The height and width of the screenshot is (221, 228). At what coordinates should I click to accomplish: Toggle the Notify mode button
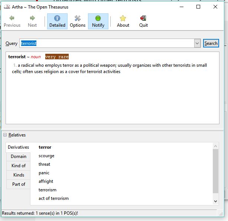click(98, 21)
